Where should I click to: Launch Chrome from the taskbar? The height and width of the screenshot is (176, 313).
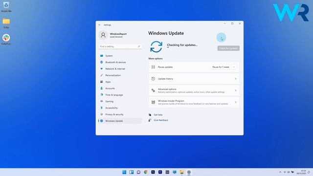coord(146,172)
